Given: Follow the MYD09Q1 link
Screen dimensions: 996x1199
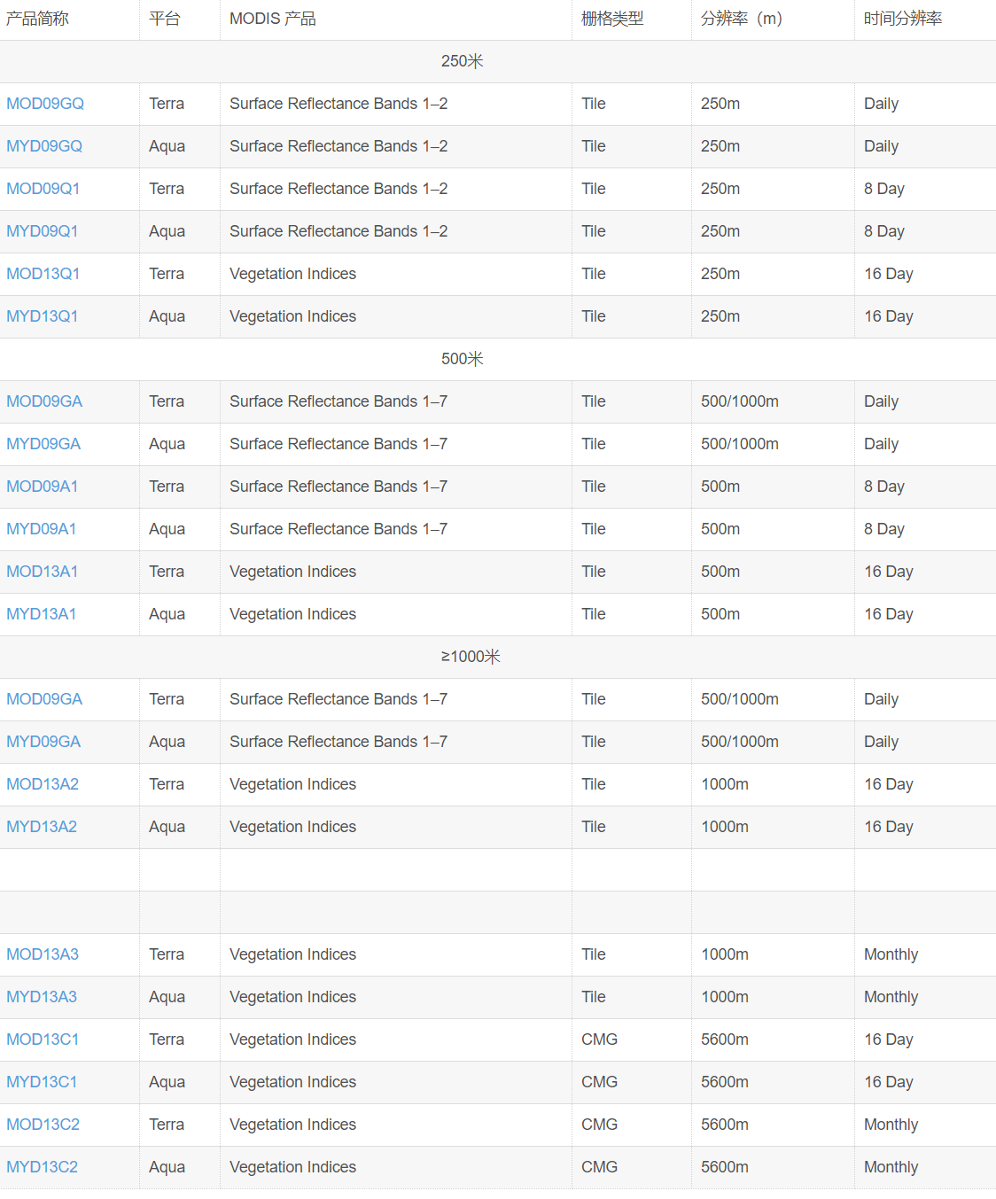Looking at the screenshot, I should (x=43, y=231).
